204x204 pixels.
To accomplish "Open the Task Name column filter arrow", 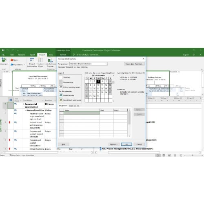I will pyautogui.click(x=43, y=101).
